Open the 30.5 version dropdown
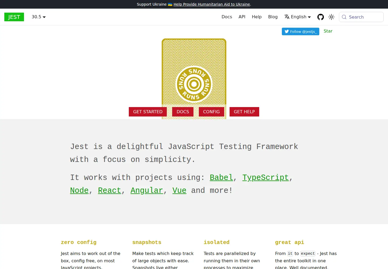The width and height of the screenshot is (388, 269). (39, 17)
